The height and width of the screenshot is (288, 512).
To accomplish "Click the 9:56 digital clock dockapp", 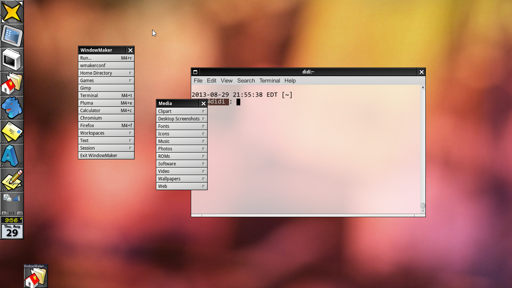I will coord(12,220).
